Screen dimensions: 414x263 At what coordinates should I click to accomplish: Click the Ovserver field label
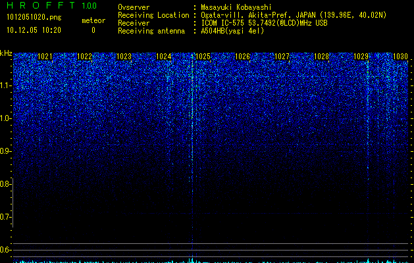(x=134, y=7)
